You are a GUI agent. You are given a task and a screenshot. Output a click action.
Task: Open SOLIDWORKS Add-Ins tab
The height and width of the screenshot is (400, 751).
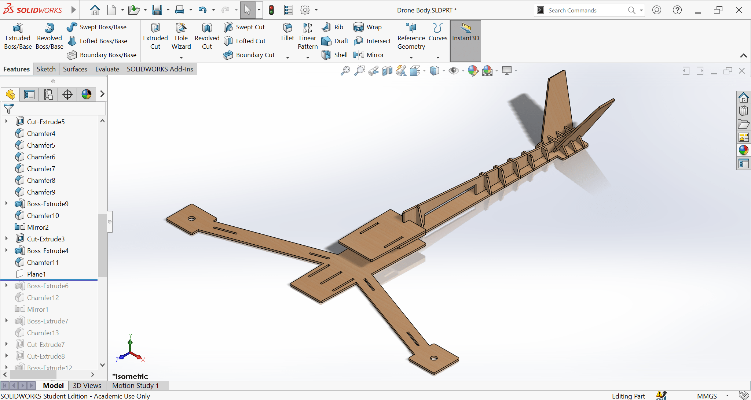pos(160,69)
